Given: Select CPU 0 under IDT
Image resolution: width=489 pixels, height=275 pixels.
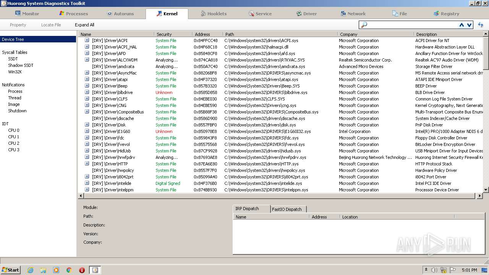Looking at the screenshot, I should point(13,130).
